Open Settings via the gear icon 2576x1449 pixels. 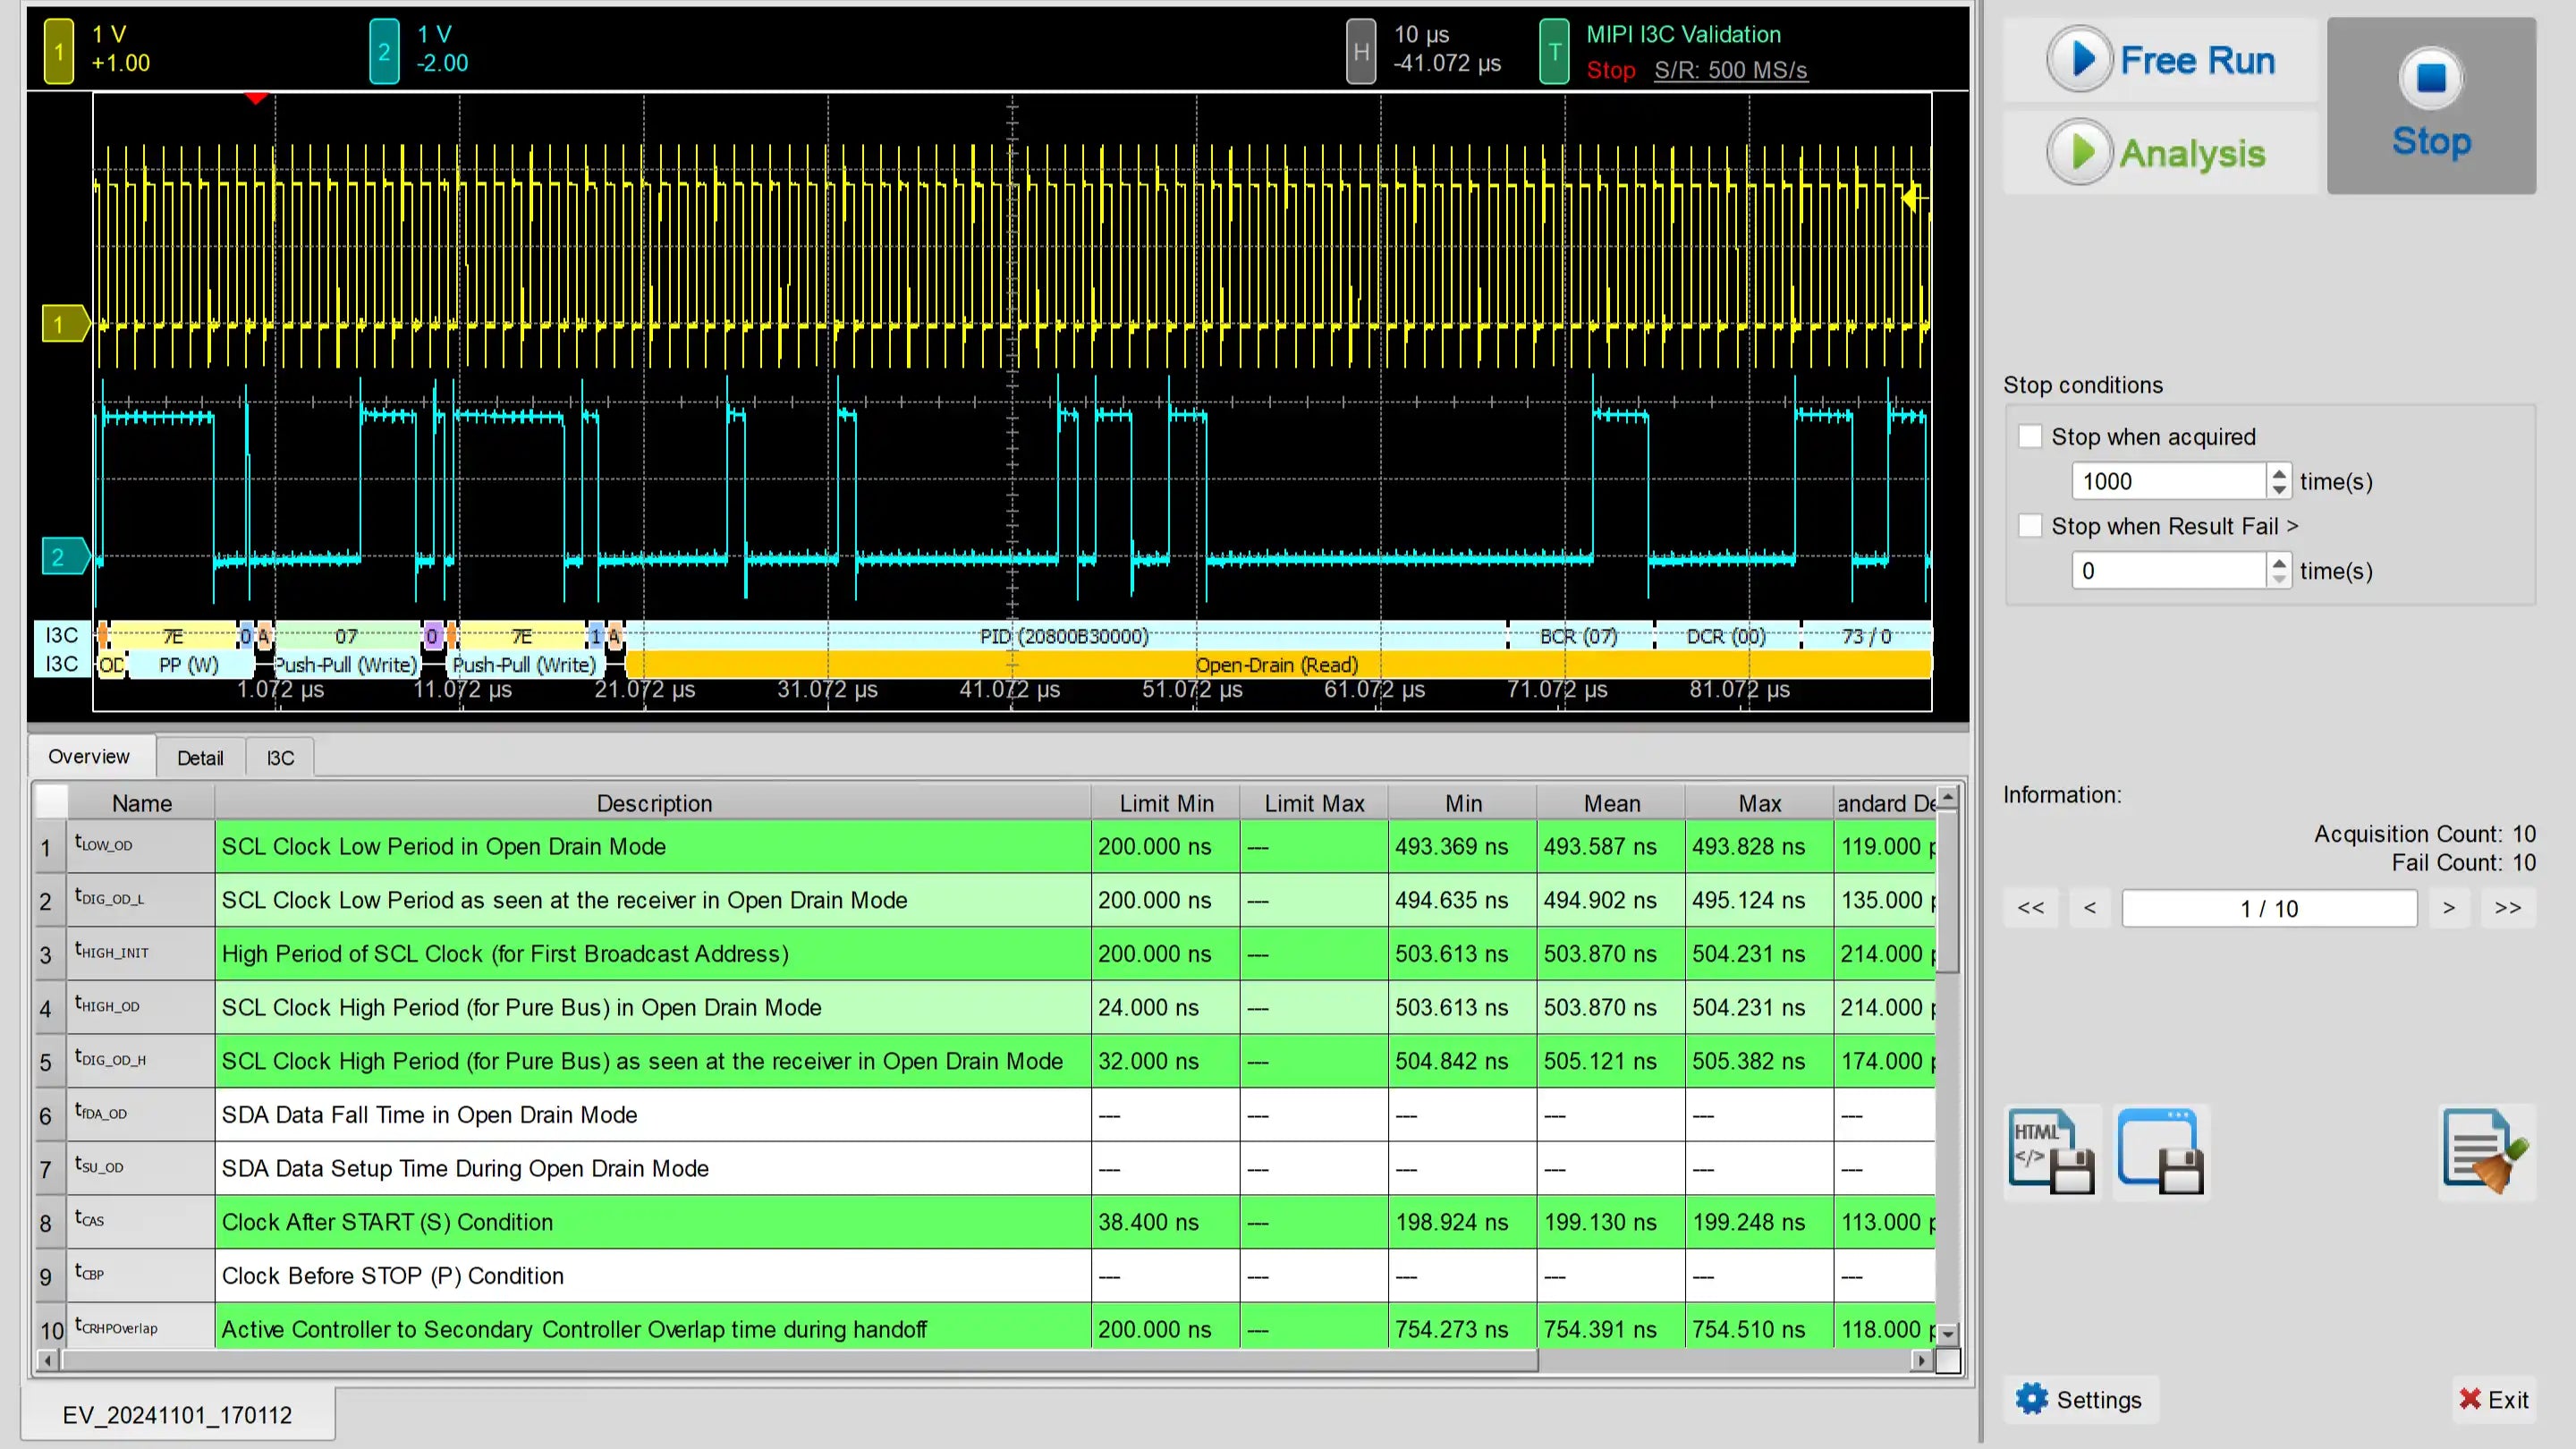click(x=2032, y=1399)
